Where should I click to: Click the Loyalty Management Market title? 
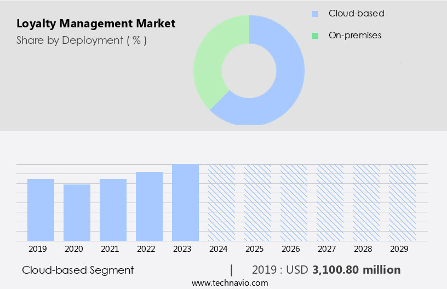point(96,24)
